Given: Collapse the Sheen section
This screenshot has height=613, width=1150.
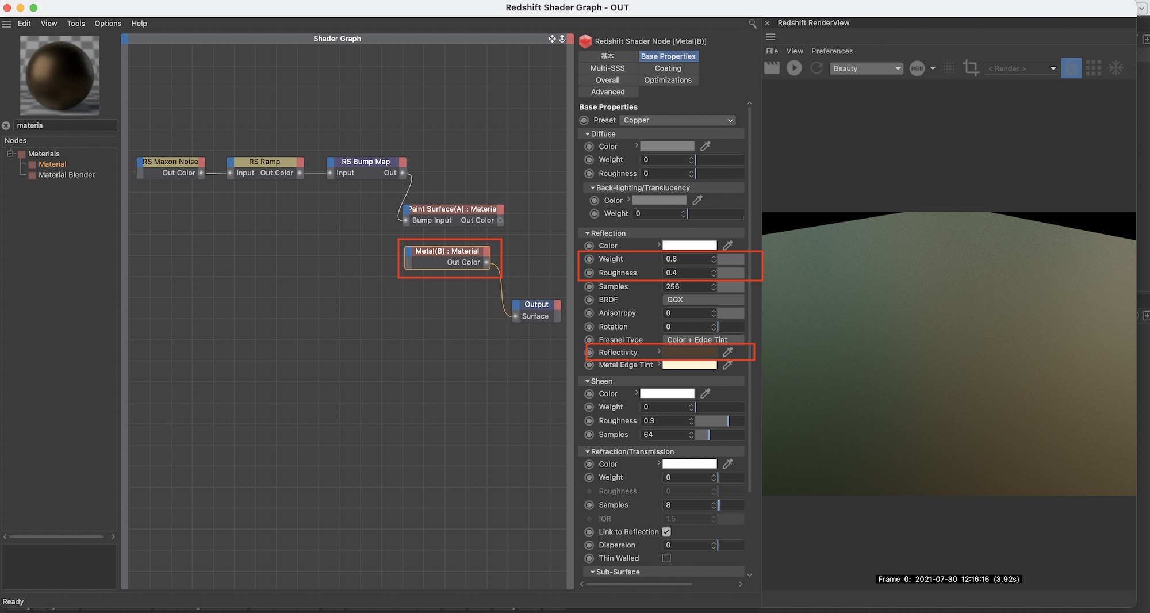Looking at the screenshot, I should [588, 381].
